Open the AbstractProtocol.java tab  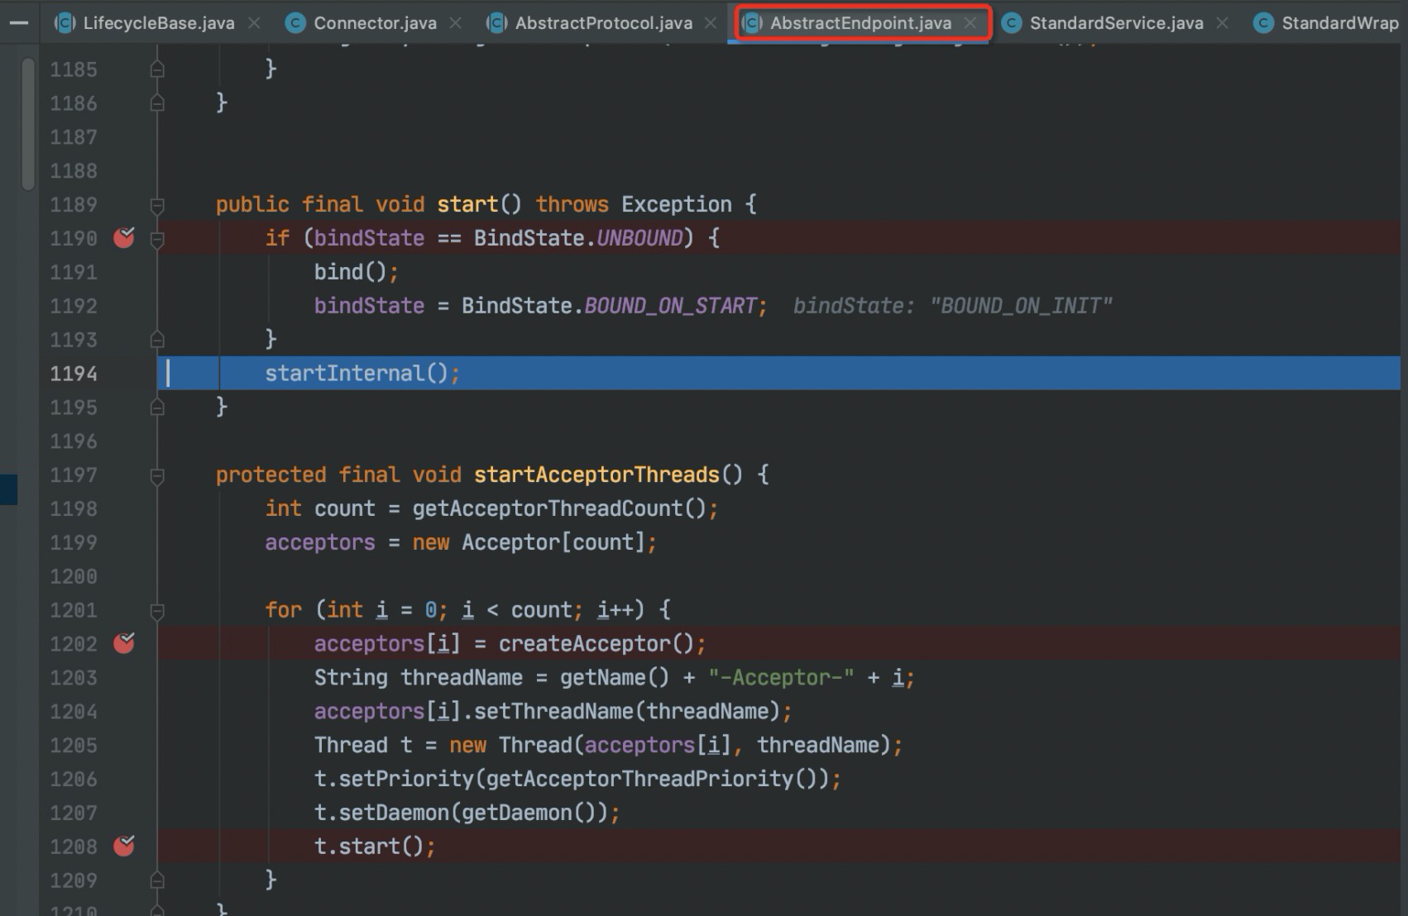(x=603, y=23)
